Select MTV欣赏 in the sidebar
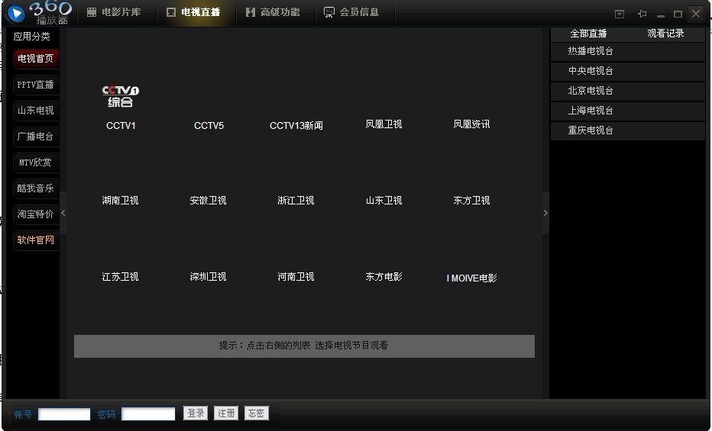The width and height of the screenshot is (712, 431). 36,162
